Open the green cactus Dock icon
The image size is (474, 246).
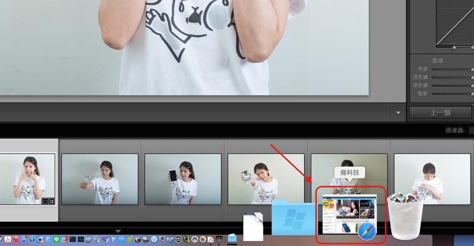point(130,240)
